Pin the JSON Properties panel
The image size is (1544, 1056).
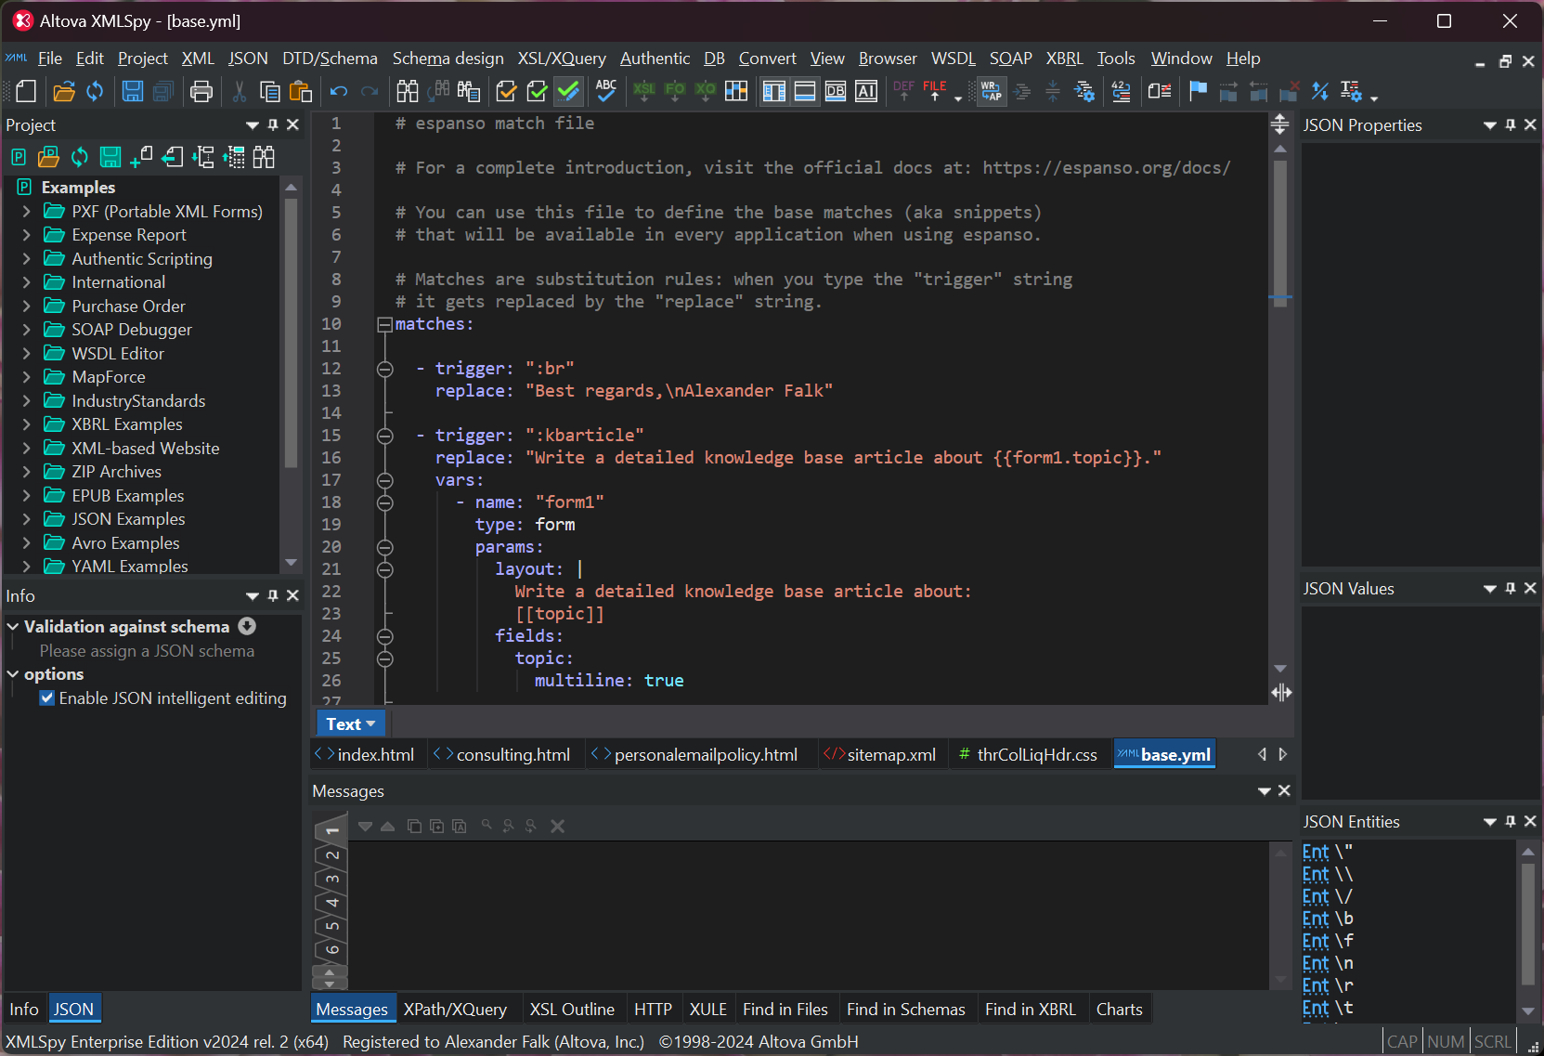tap(1511, 124)
